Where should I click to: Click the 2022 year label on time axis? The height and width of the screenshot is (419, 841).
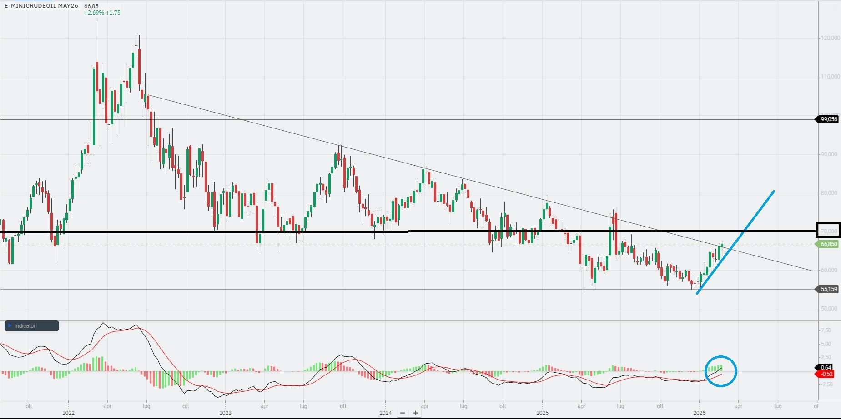68,413
